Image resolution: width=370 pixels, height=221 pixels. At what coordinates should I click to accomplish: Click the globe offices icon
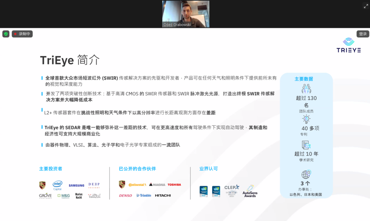tap(306, 174)
